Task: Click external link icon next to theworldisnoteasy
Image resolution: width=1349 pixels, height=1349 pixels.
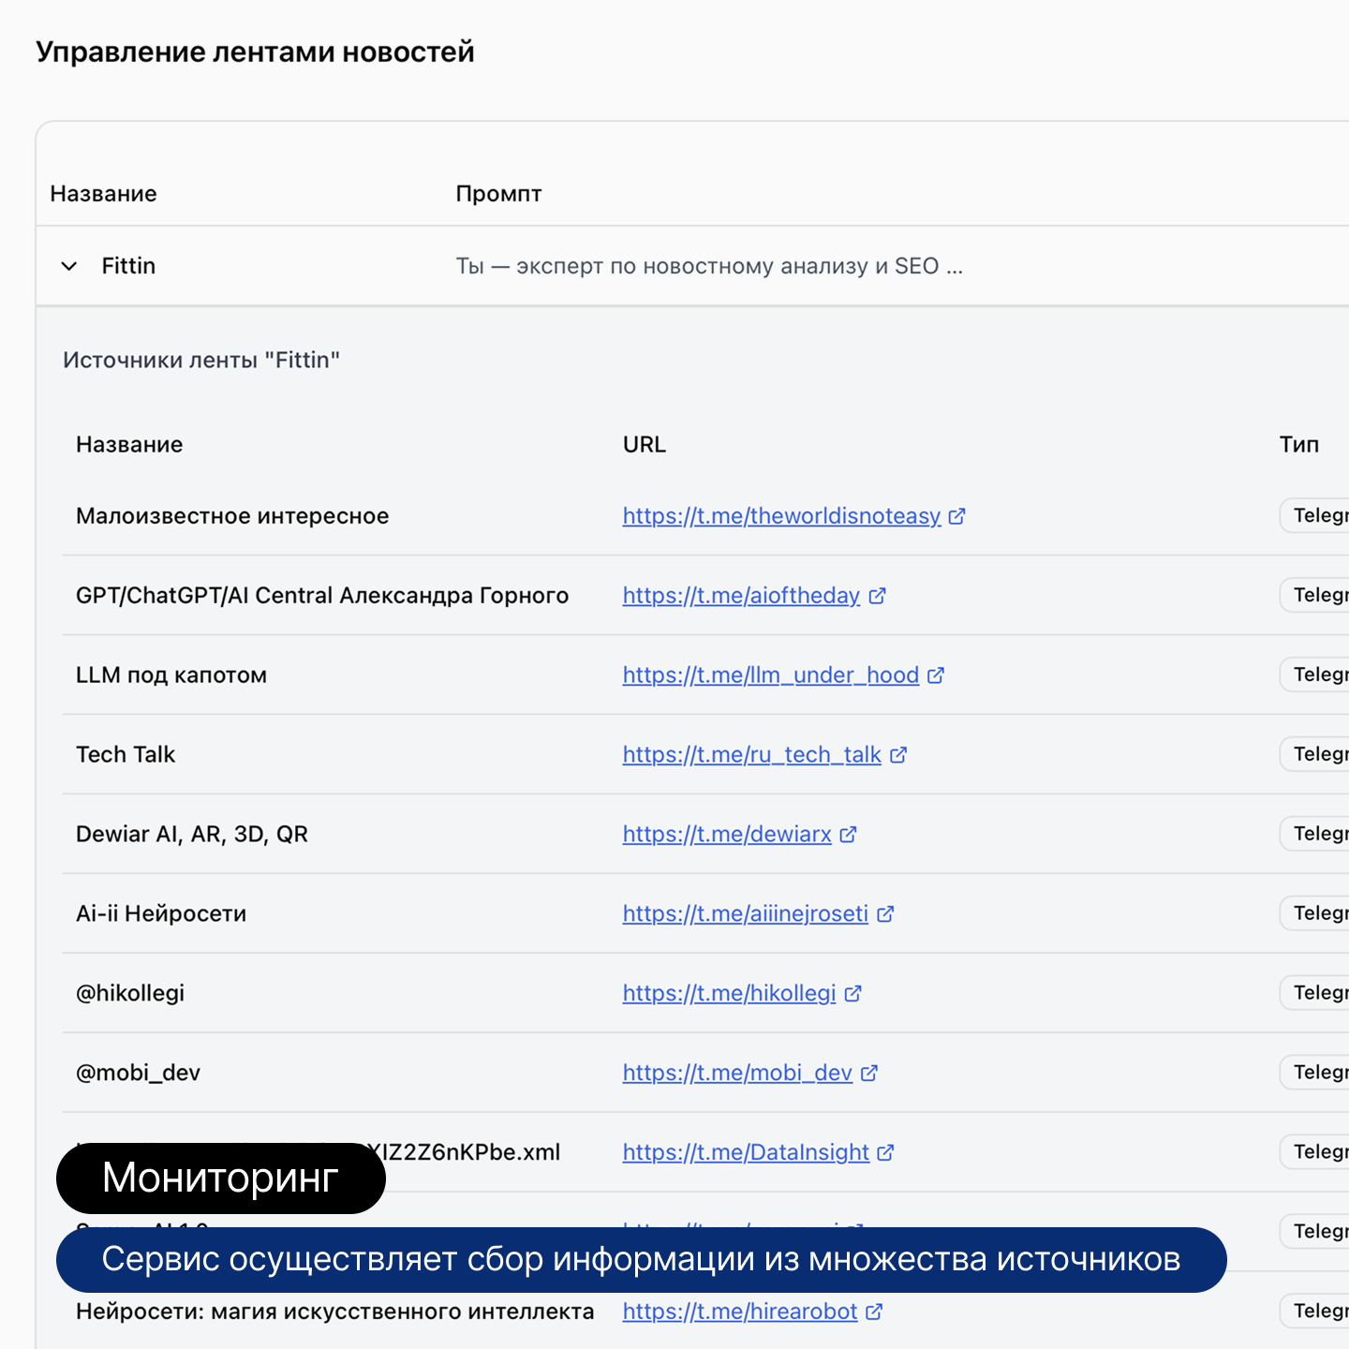Action: tap(956, 516)
